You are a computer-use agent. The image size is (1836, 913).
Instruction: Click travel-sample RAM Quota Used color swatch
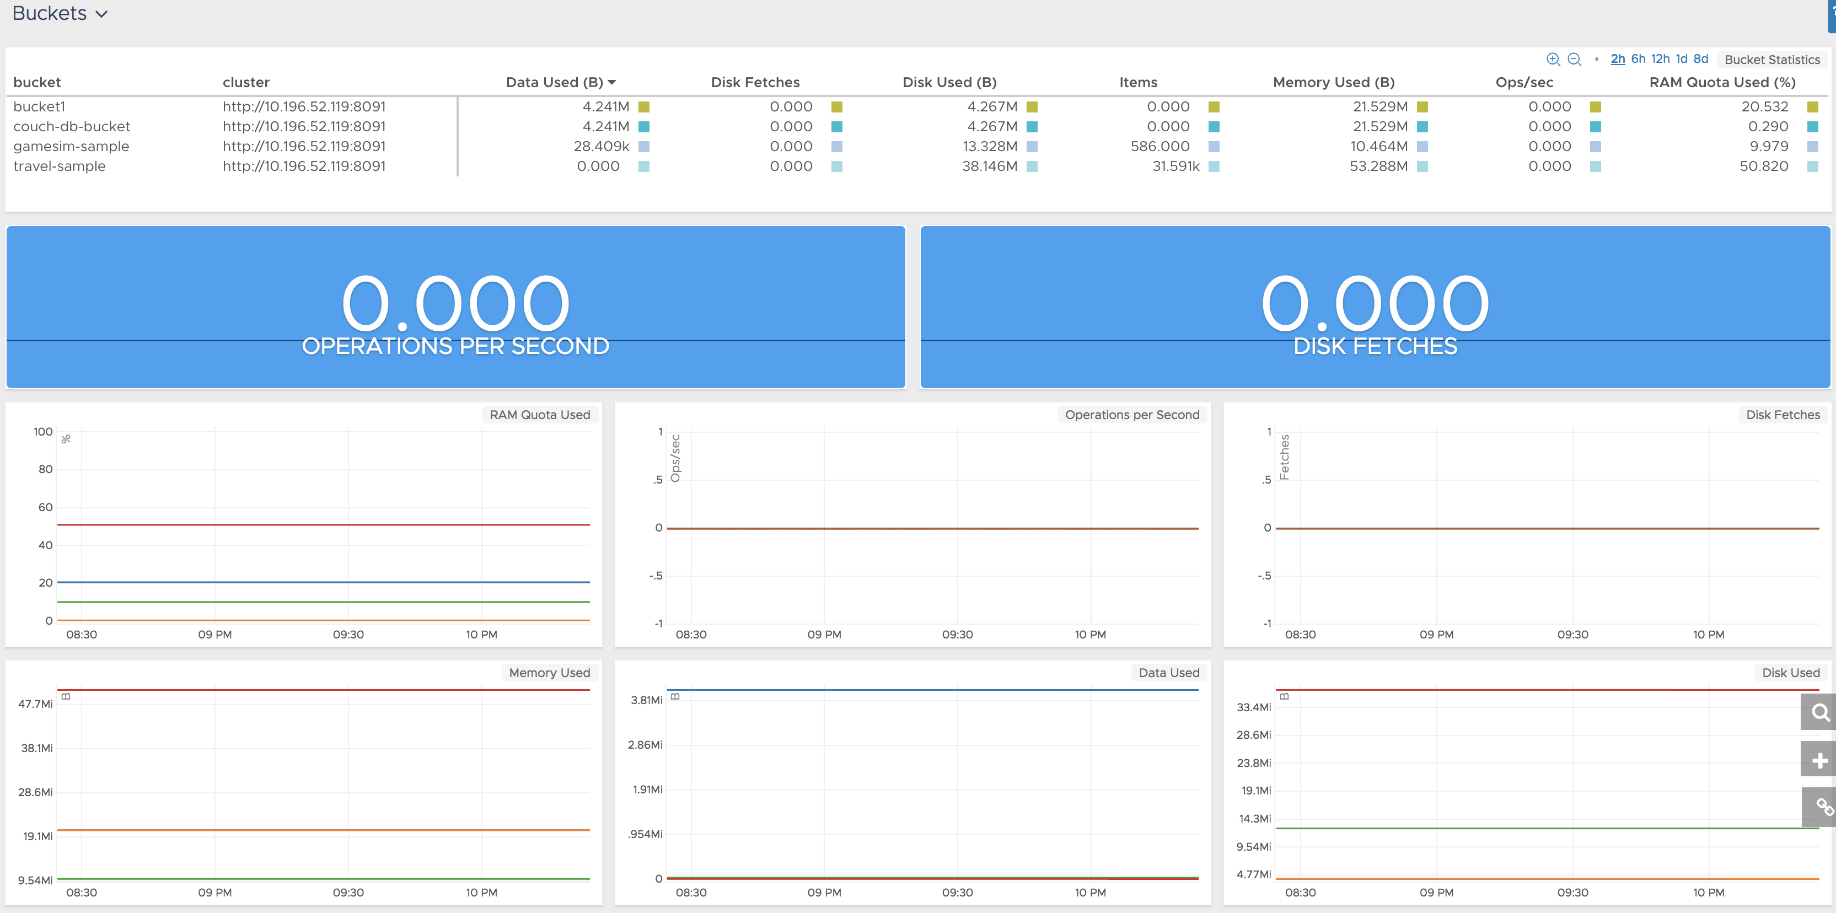pyautogui.click(x=1812, y=167)
